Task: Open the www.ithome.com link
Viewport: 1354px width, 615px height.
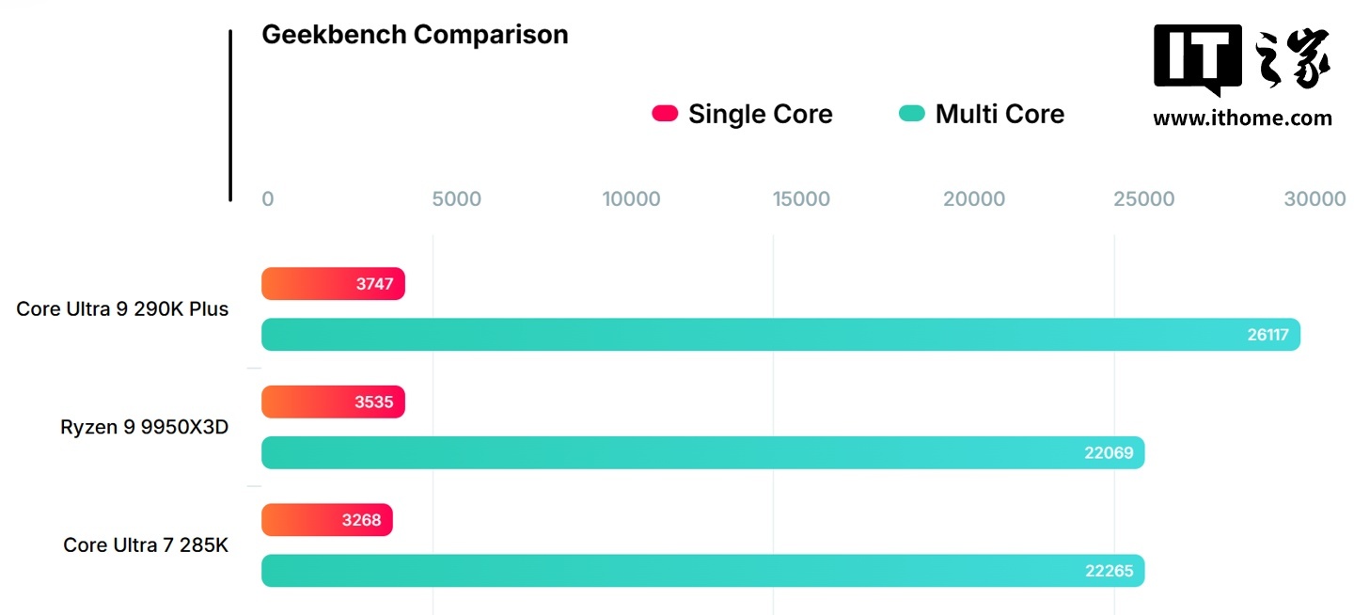Action: [1242, 118]
